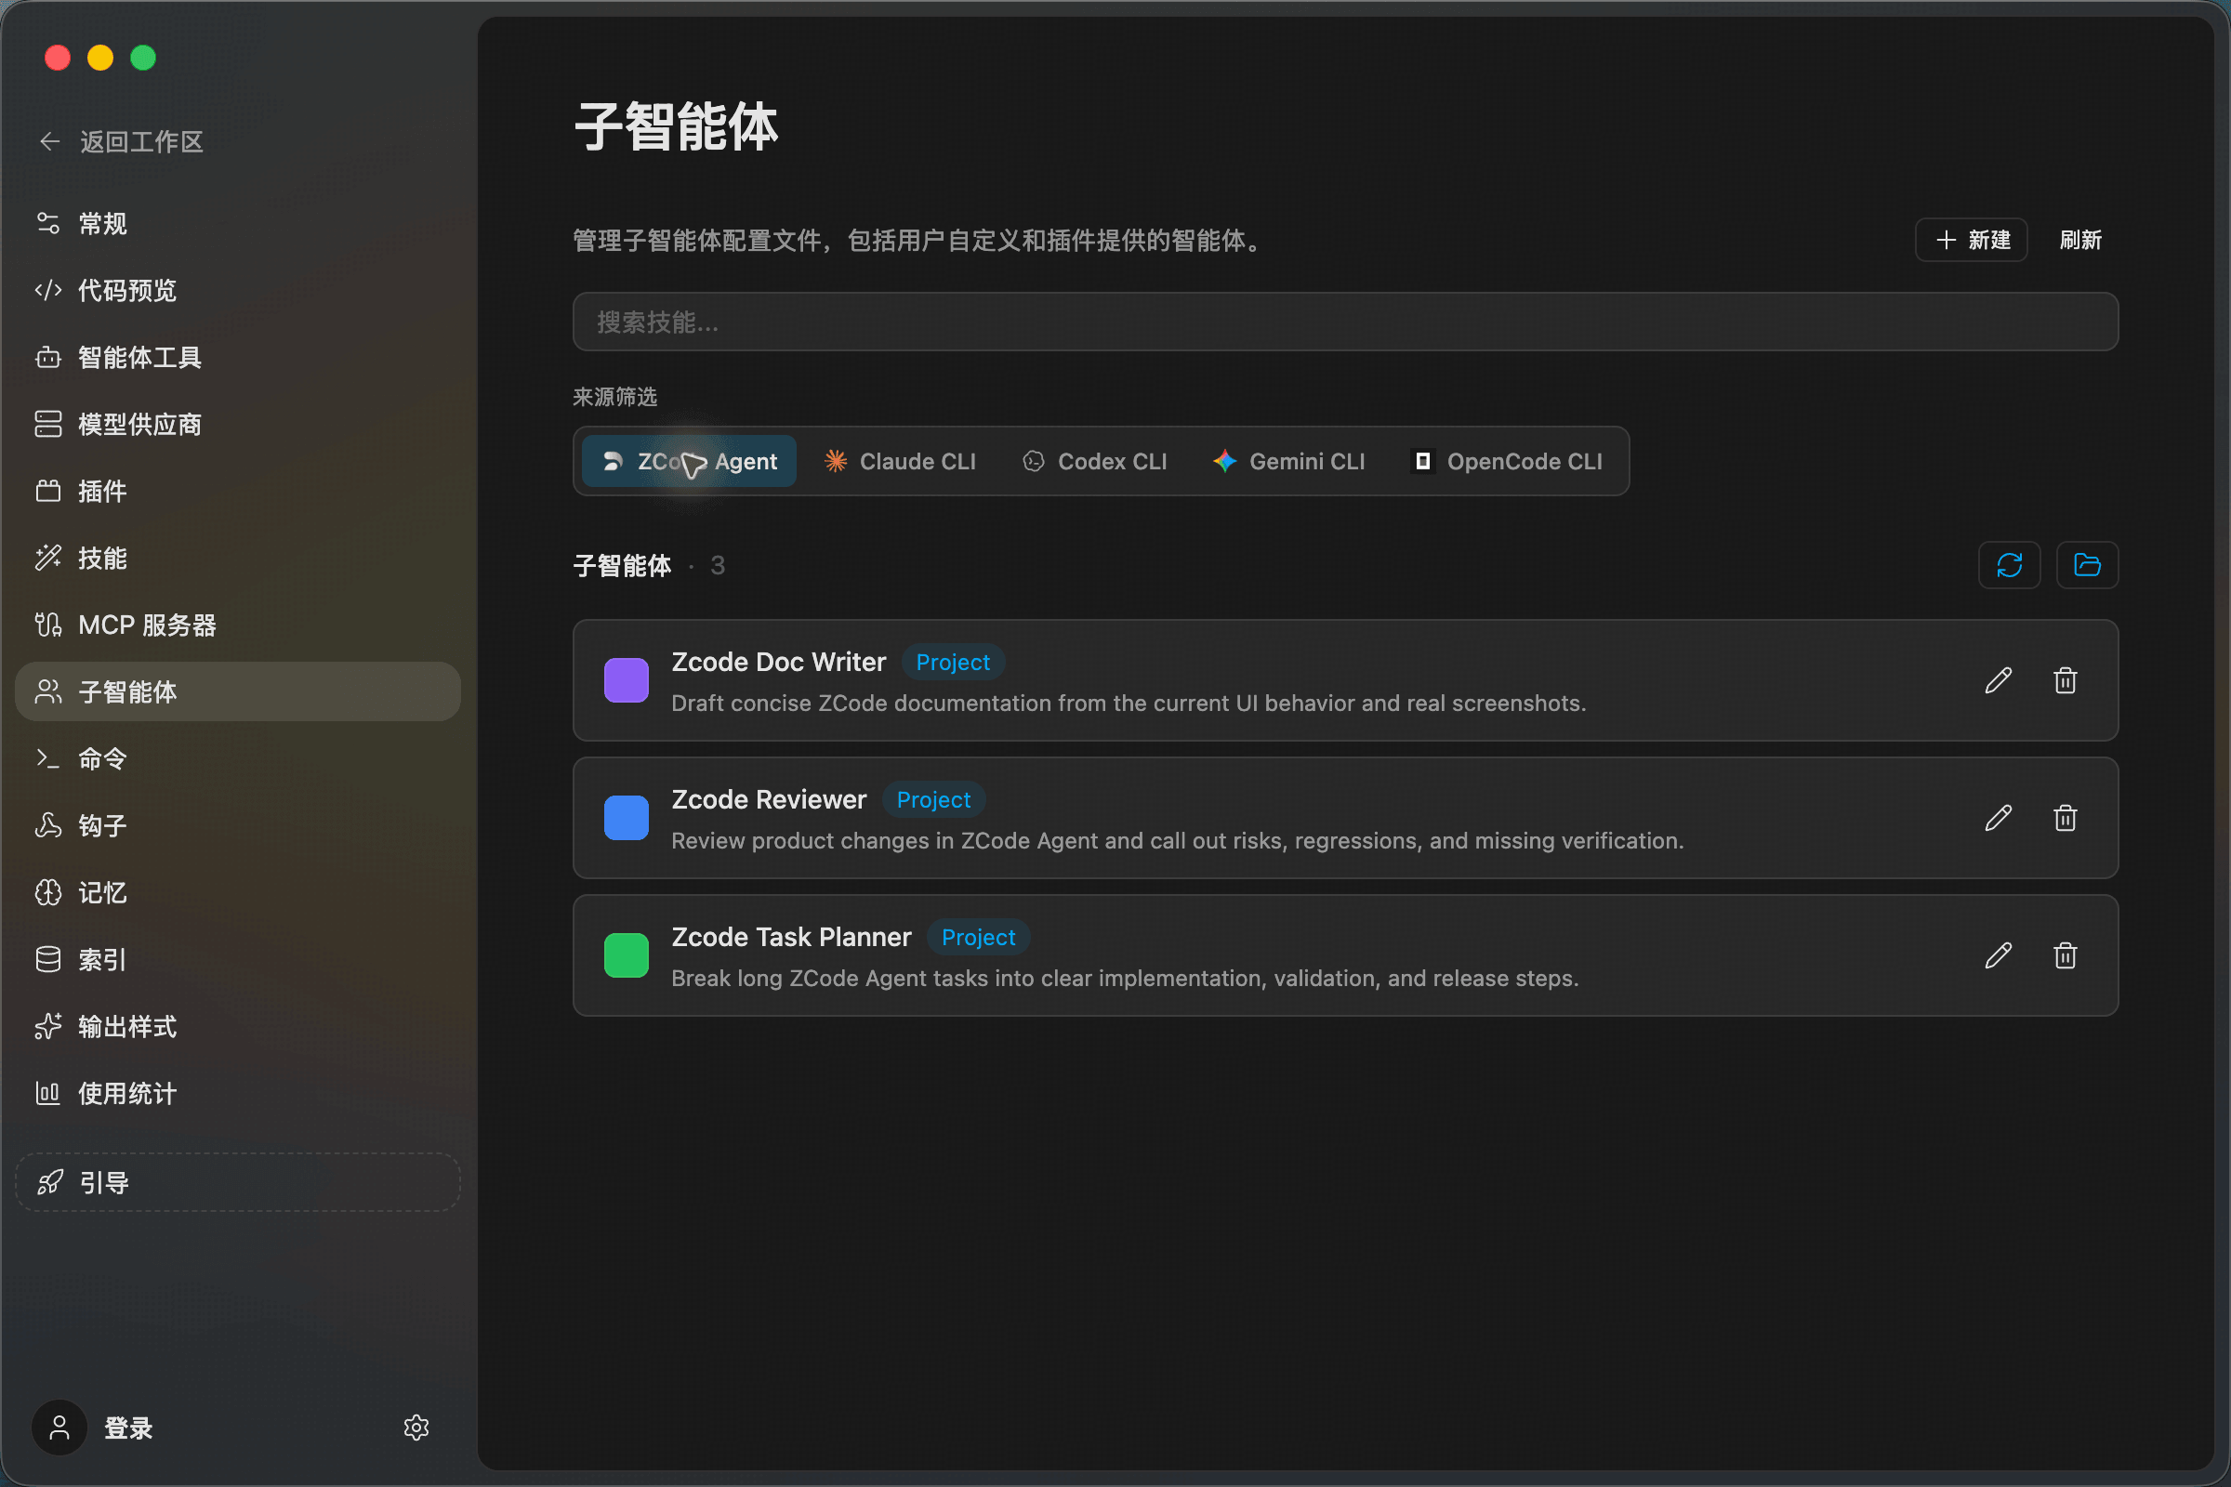Select the Zcode Reviewer title
The width and height of the screenshot is (2231, 1487).
pos(770,799)
